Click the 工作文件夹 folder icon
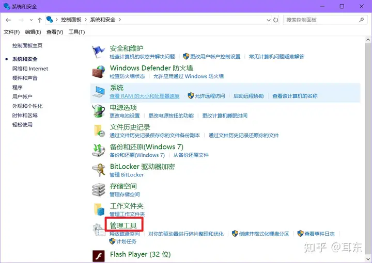 click(x=99, y=209)
